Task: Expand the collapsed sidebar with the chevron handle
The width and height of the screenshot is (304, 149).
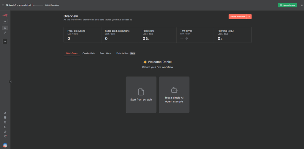Action: [10, 82]
